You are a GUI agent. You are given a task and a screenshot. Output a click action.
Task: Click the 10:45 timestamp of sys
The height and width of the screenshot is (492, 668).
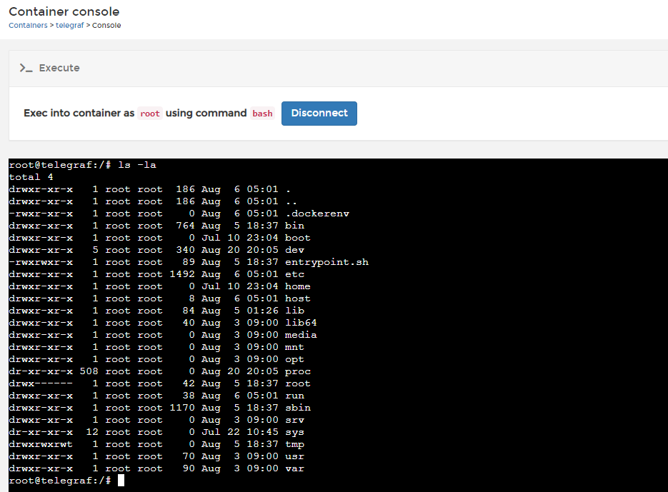262,432
